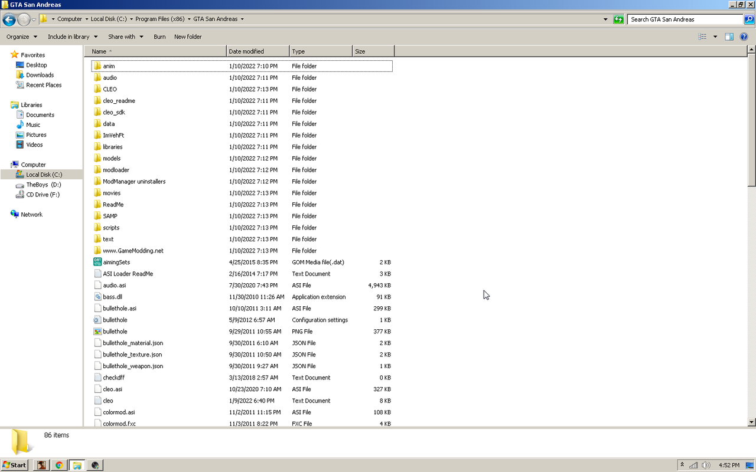Select the audio folder icon
The width and height of the screenshot is (756, 472).
pos(97,77)
